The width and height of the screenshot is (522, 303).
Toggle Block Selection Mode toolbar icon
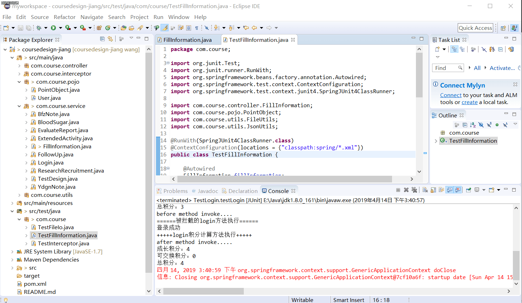pyautogui.click(x=189, y=28)
